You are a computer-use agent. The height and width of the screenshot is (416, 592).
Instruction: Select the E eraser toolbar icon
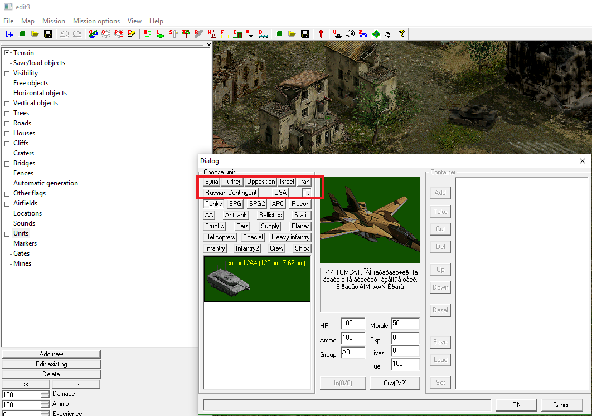[x=132, y=34]
